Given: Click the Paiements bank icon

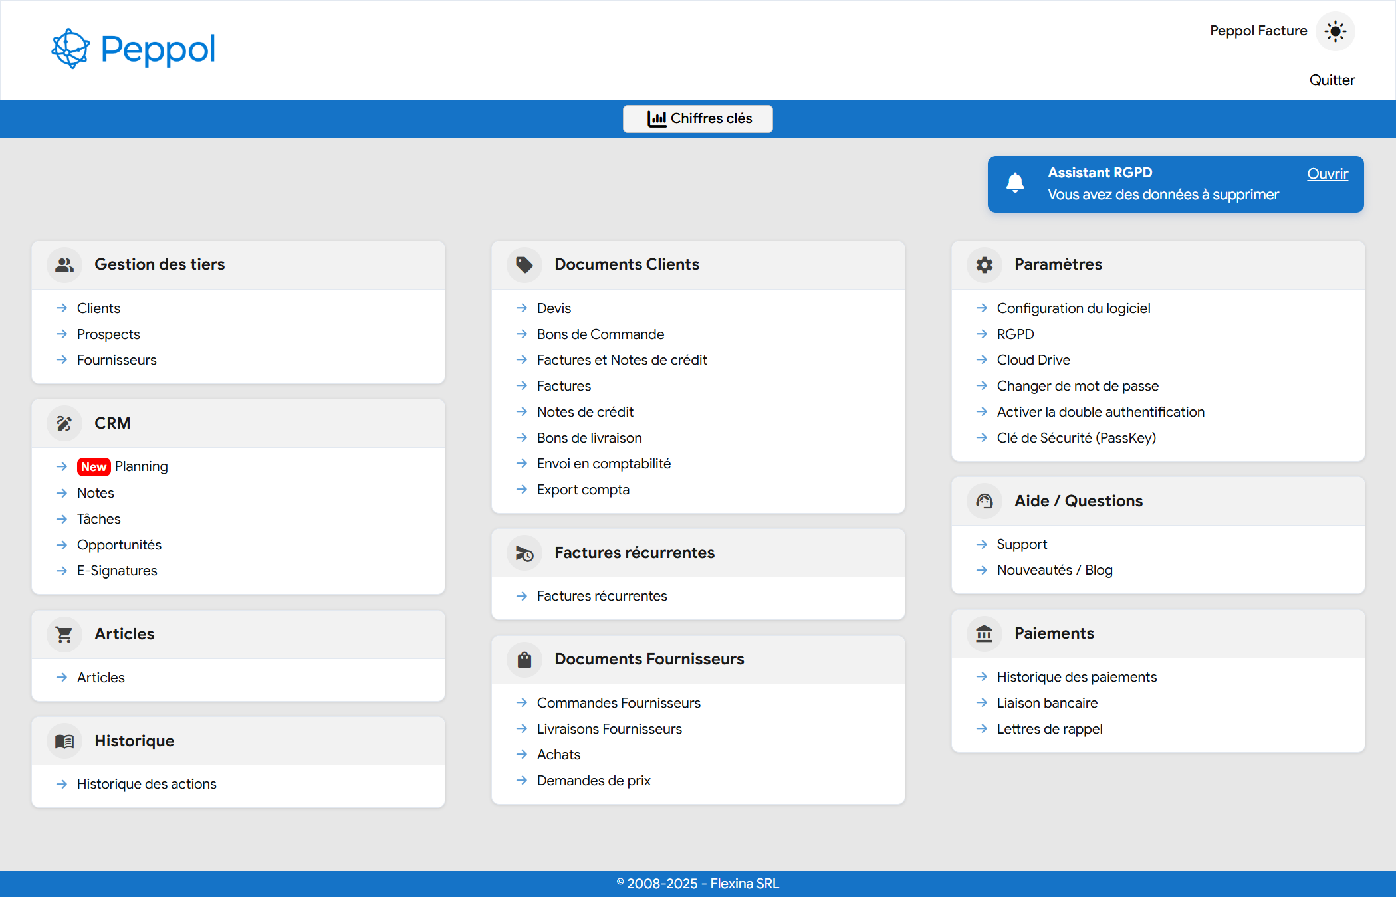Looking at the screenshot, I should (985, 633).
